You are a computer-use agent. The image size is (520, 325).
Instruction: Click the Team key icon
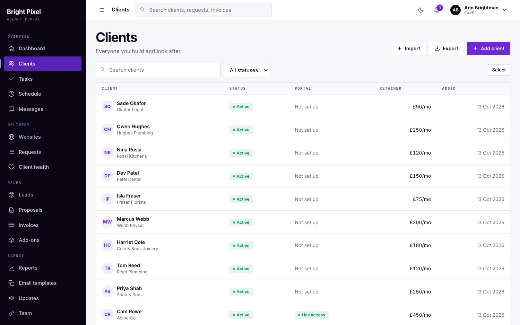11,313
